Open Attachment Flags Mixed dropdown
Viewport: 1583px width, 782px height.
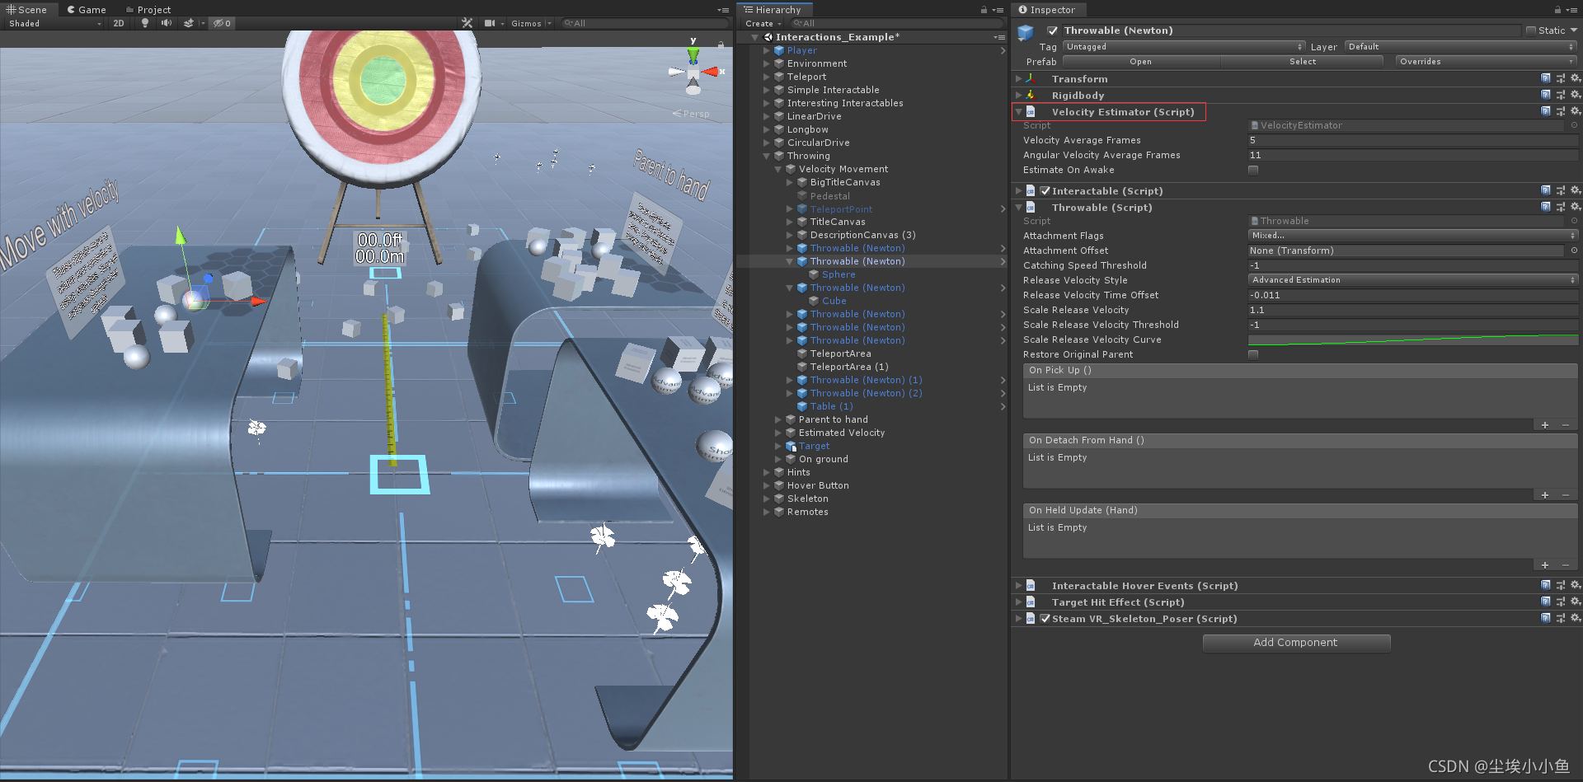point(1413,236)
